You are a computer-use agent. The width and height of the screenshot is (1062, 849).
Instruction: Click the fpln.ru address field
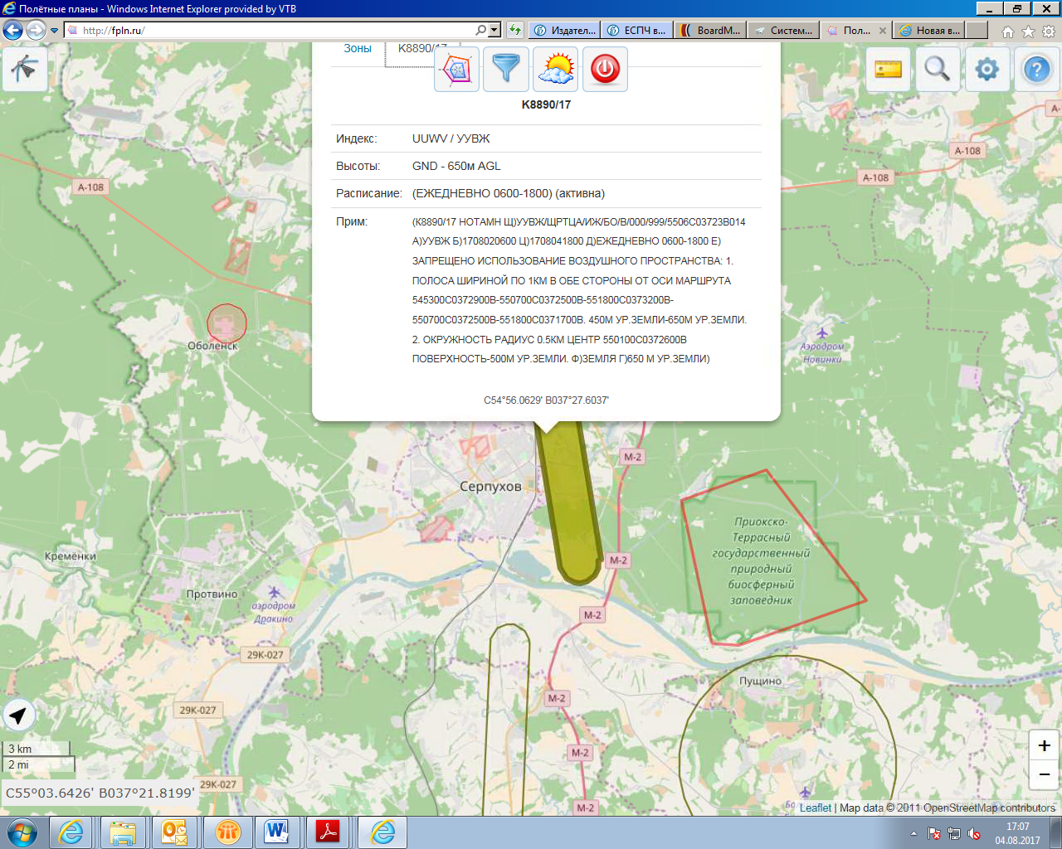click(274, 31)
